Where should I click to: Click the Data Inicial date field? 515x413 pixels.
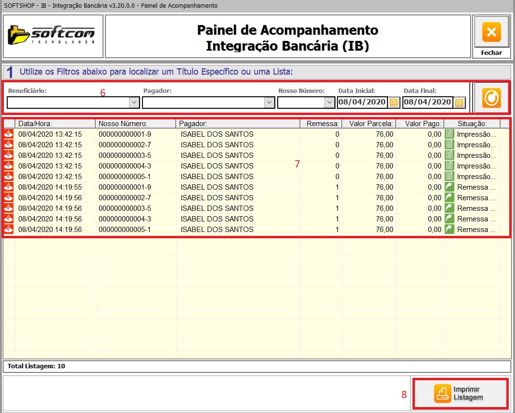point(362,102)
